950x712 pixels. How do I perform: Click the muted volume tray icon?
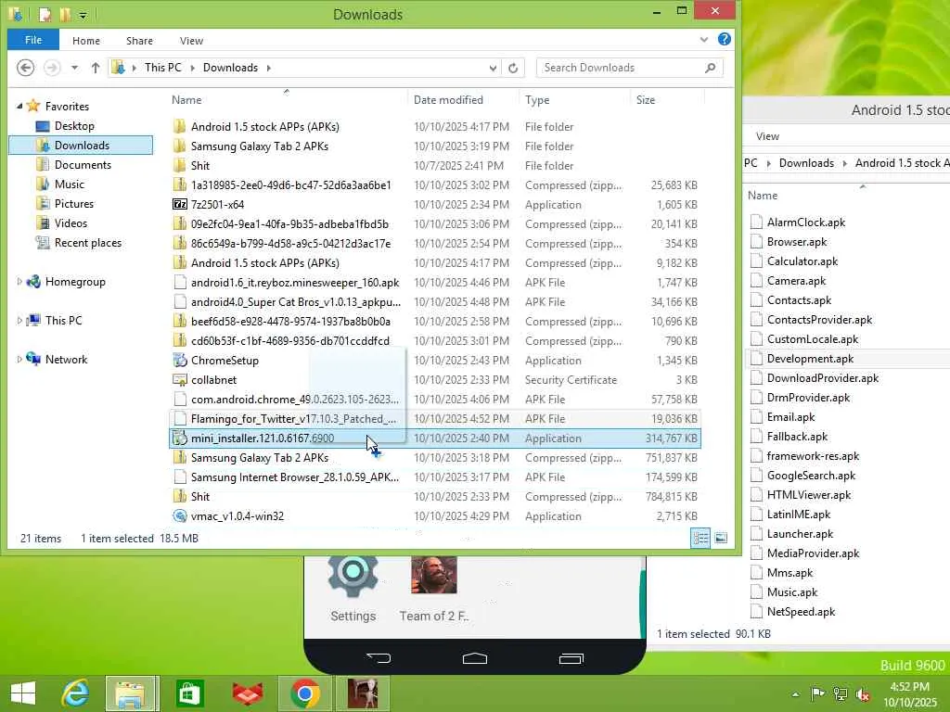pos(862,694)
